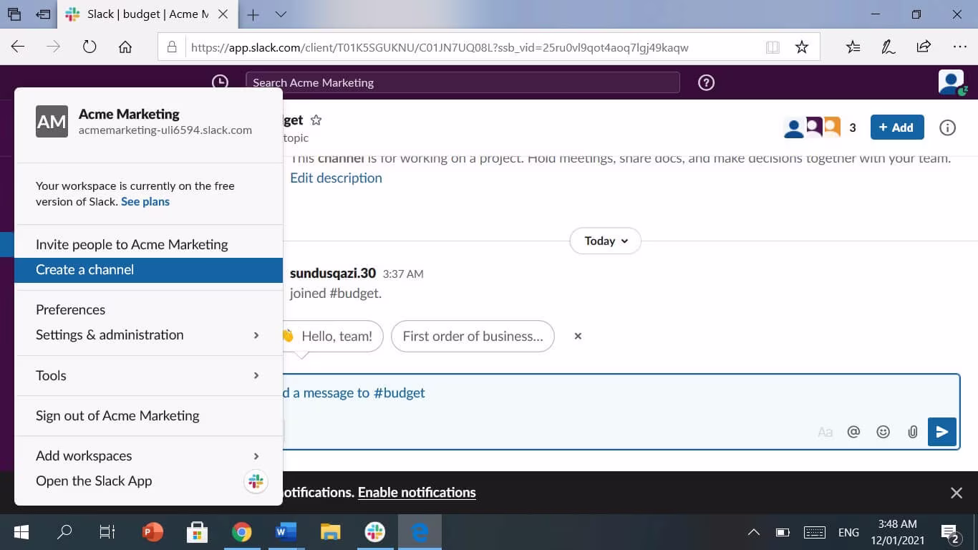
Task: Open Word from the taskbar
Action: 286,532
